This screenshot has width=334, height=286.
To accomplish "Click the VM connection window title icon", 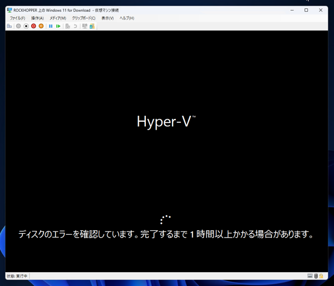I will pos(9,10).
